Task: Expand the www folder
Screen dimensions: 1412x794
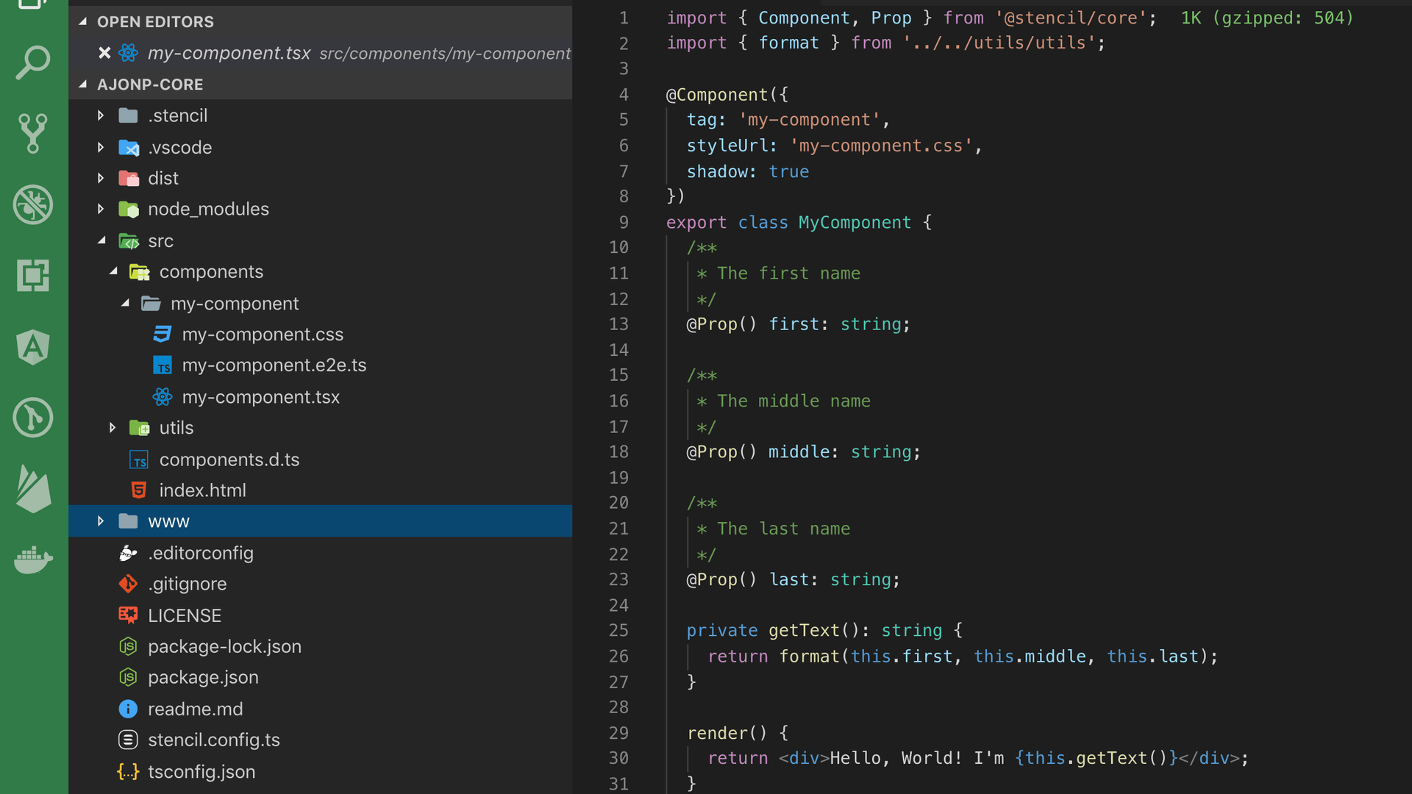Action: 168,521
